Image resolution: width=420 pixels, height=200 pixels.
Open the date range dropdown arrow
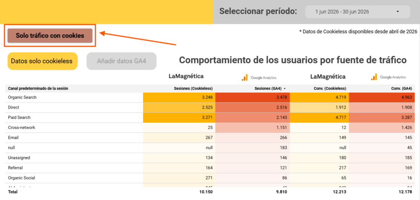[x=397, y=12]
